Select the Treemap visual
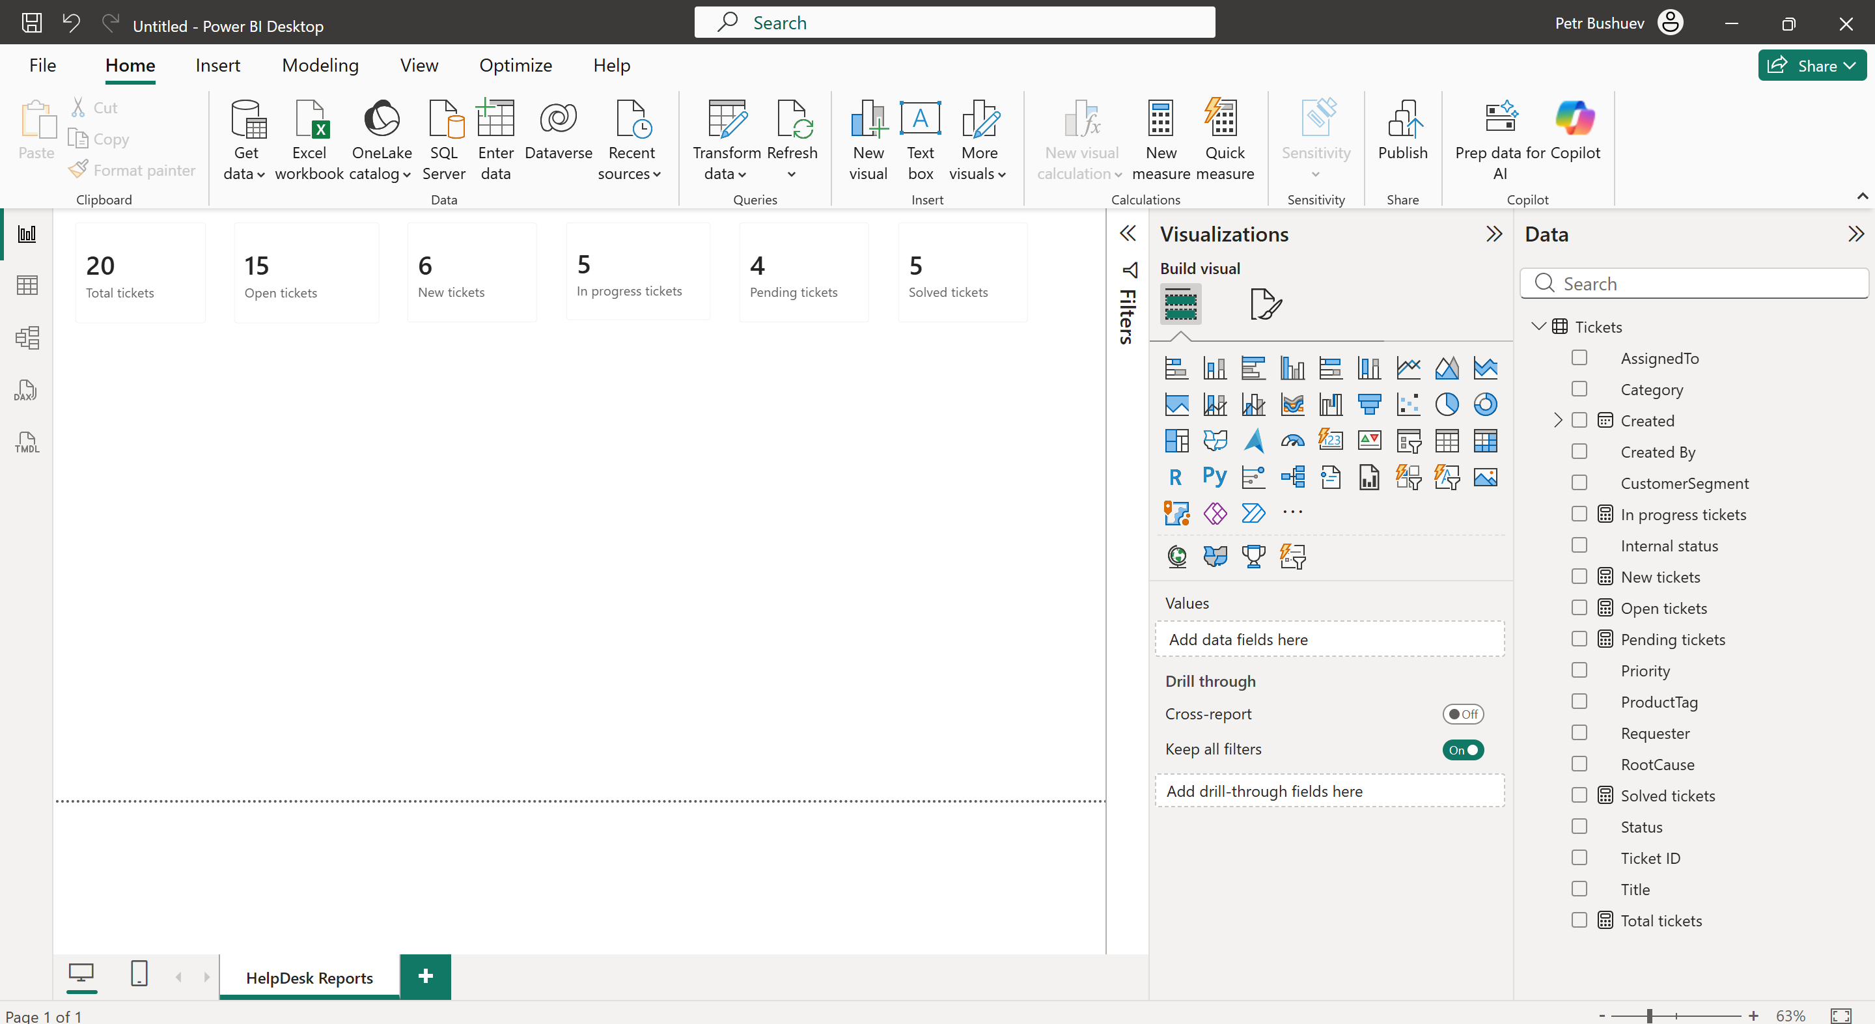This screenshot has width=1875, height=1024. coord(1176,440)
